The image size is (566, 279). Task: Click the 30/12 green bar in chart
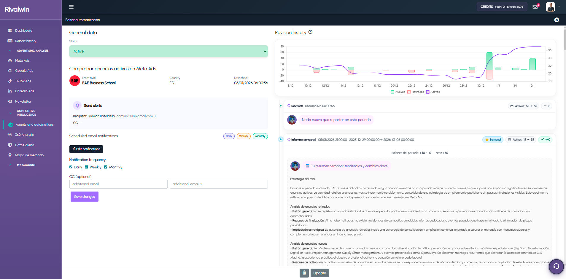click(x=489, y=61)
